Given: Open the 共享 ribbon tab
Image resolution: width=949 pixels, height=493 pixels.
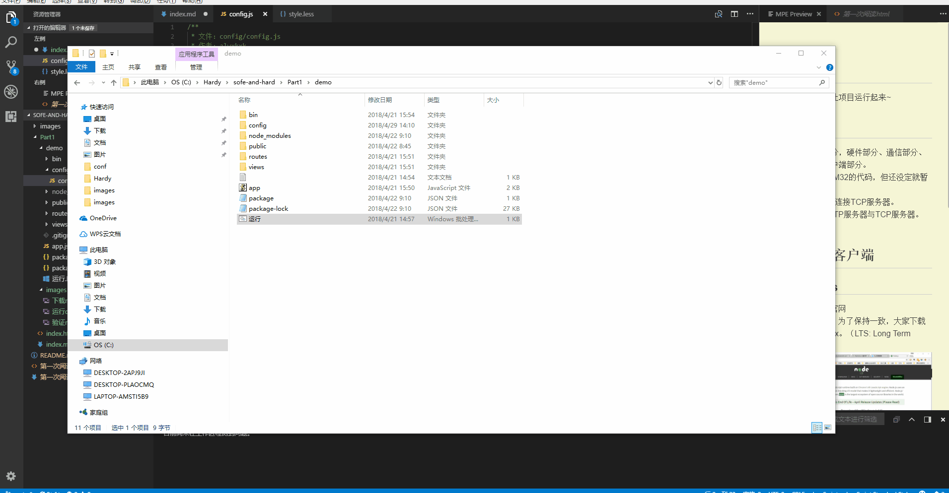Looking at the screenshot, I should click(x=135, y=67).
